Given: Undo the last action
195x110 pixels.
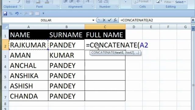Looking at the screenshot, I should click(x=17, y=13).
